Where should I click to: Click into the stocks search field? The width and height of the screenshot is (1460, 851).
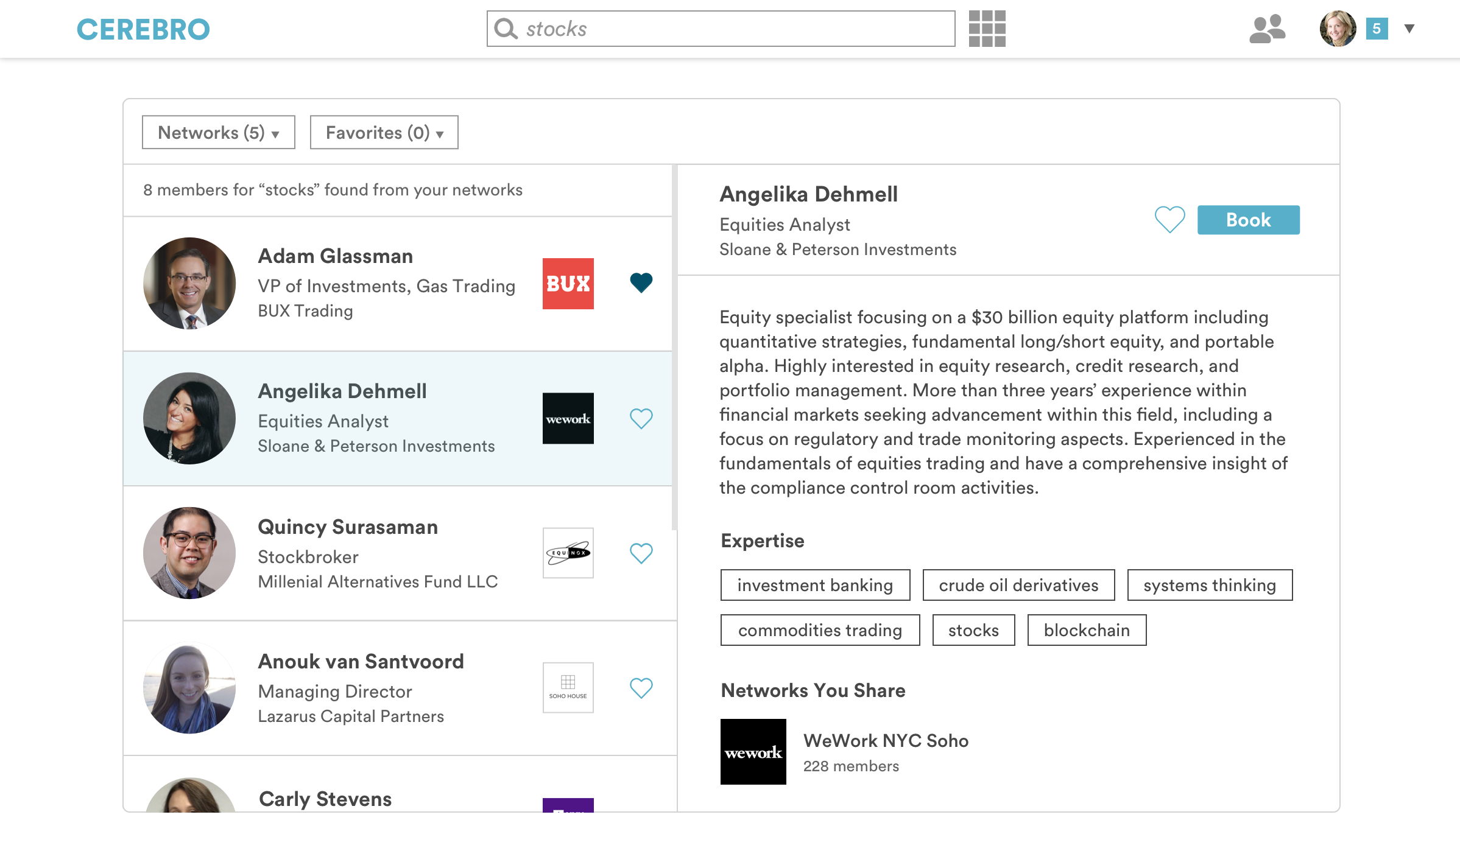(x=731, y=29)
